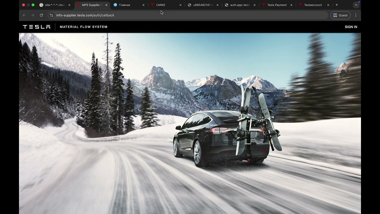Open the u895482147 tab
Screen dimensions: 380x214
point(203,5)
